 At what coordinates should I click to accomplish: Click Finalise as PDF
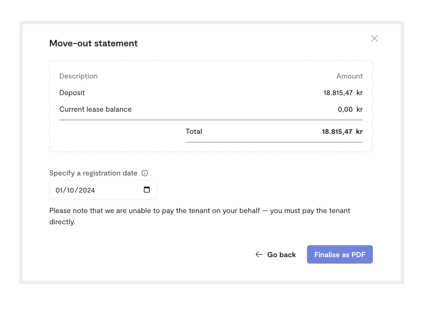(x=340, y=255)
